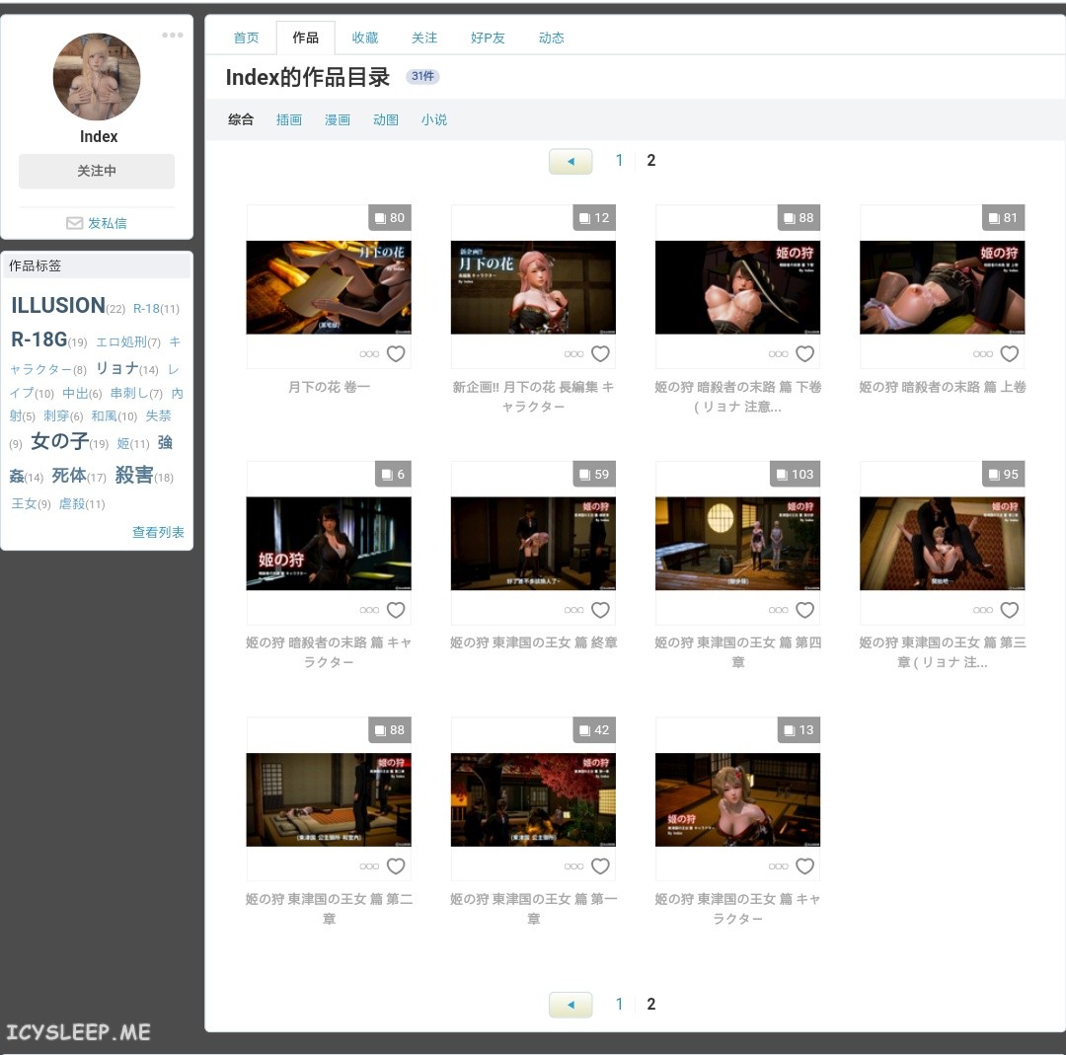Switch to the 收藏 tab
The height and width of the screenshot is (1055, 1066).
tap(365, 38)
